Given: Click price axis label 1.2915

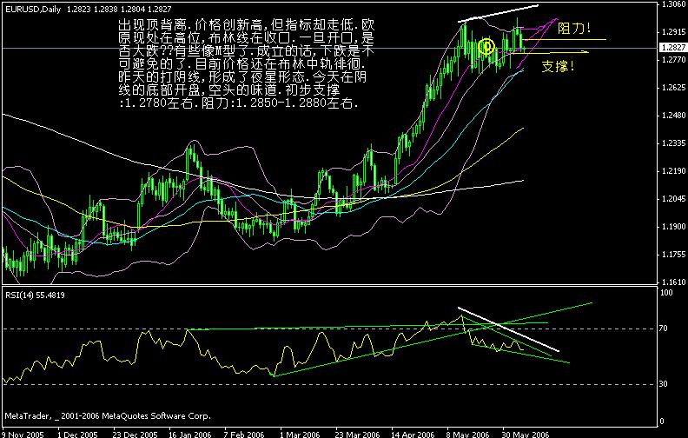Looking at the screenshot, I should tap(673, 32).
